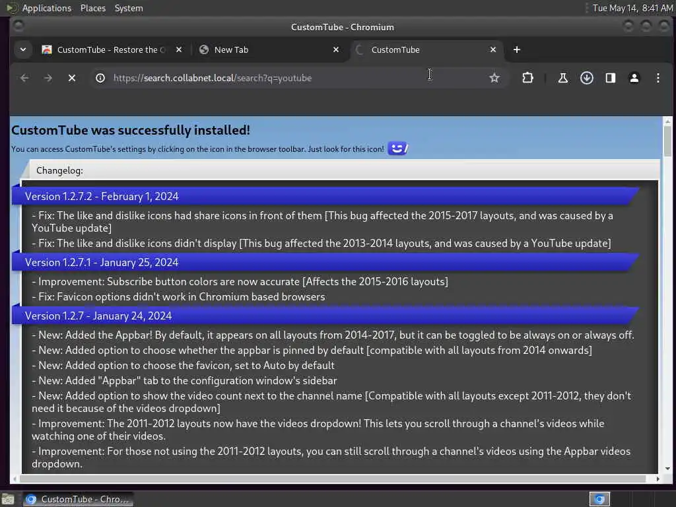This screenshot has width=676, height=507.
Task: Click the 'New: Added the Appbar!' line
Action: pos(333,335)
